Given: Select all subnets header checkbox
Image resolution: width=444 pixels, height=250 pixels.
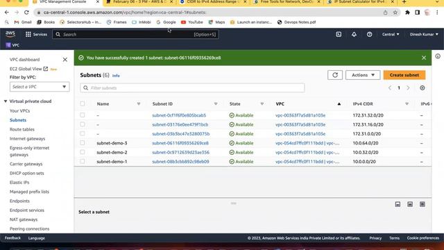Looking at the screenshot, I should (83, 103).
